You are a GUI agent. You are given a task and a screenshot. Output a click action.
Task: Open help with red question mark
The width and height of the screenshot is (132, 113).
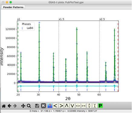click(50, 106)
